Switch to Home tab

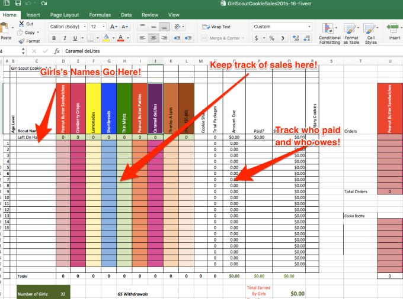[x=9, y=15]
